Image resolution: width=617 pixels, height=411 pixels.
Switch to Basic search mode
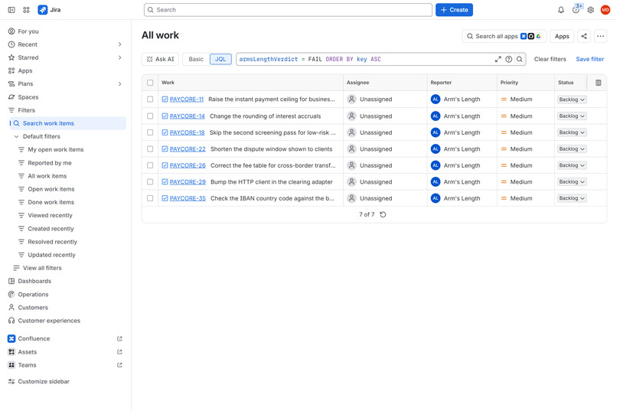pos(196,59)
